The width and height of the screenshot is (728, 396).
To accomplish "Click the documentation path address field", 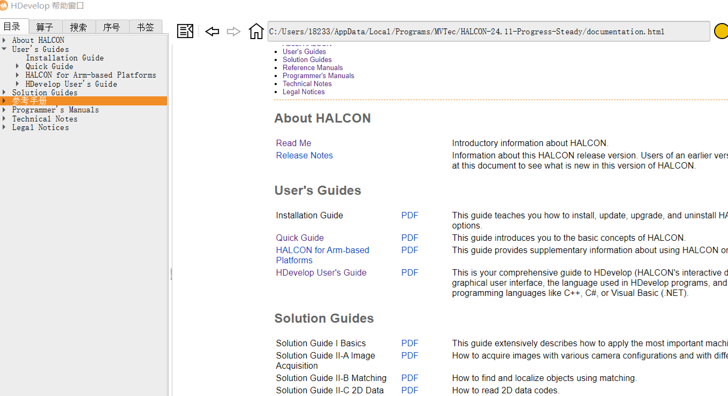I will (489, 32).
